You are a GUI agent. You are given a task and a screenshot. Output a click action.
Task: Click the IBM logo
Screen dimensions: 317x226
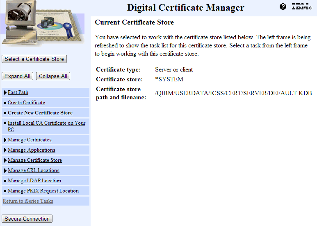(x=302, y=7)
